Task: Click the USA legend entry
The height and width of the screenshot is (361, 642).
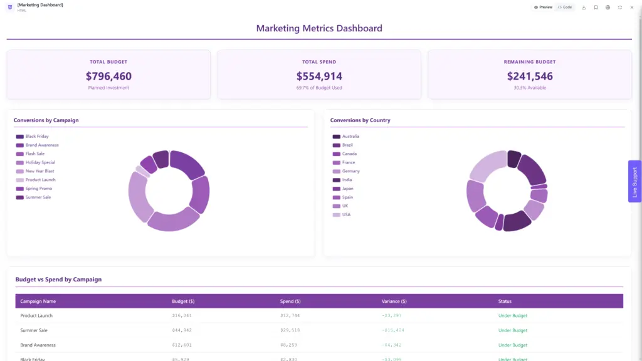Action: pos(342,214)
